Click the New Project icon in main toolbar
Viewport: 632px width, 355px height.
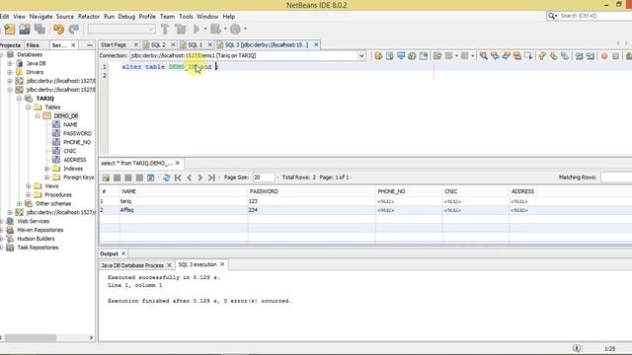[x=10, y=29]
